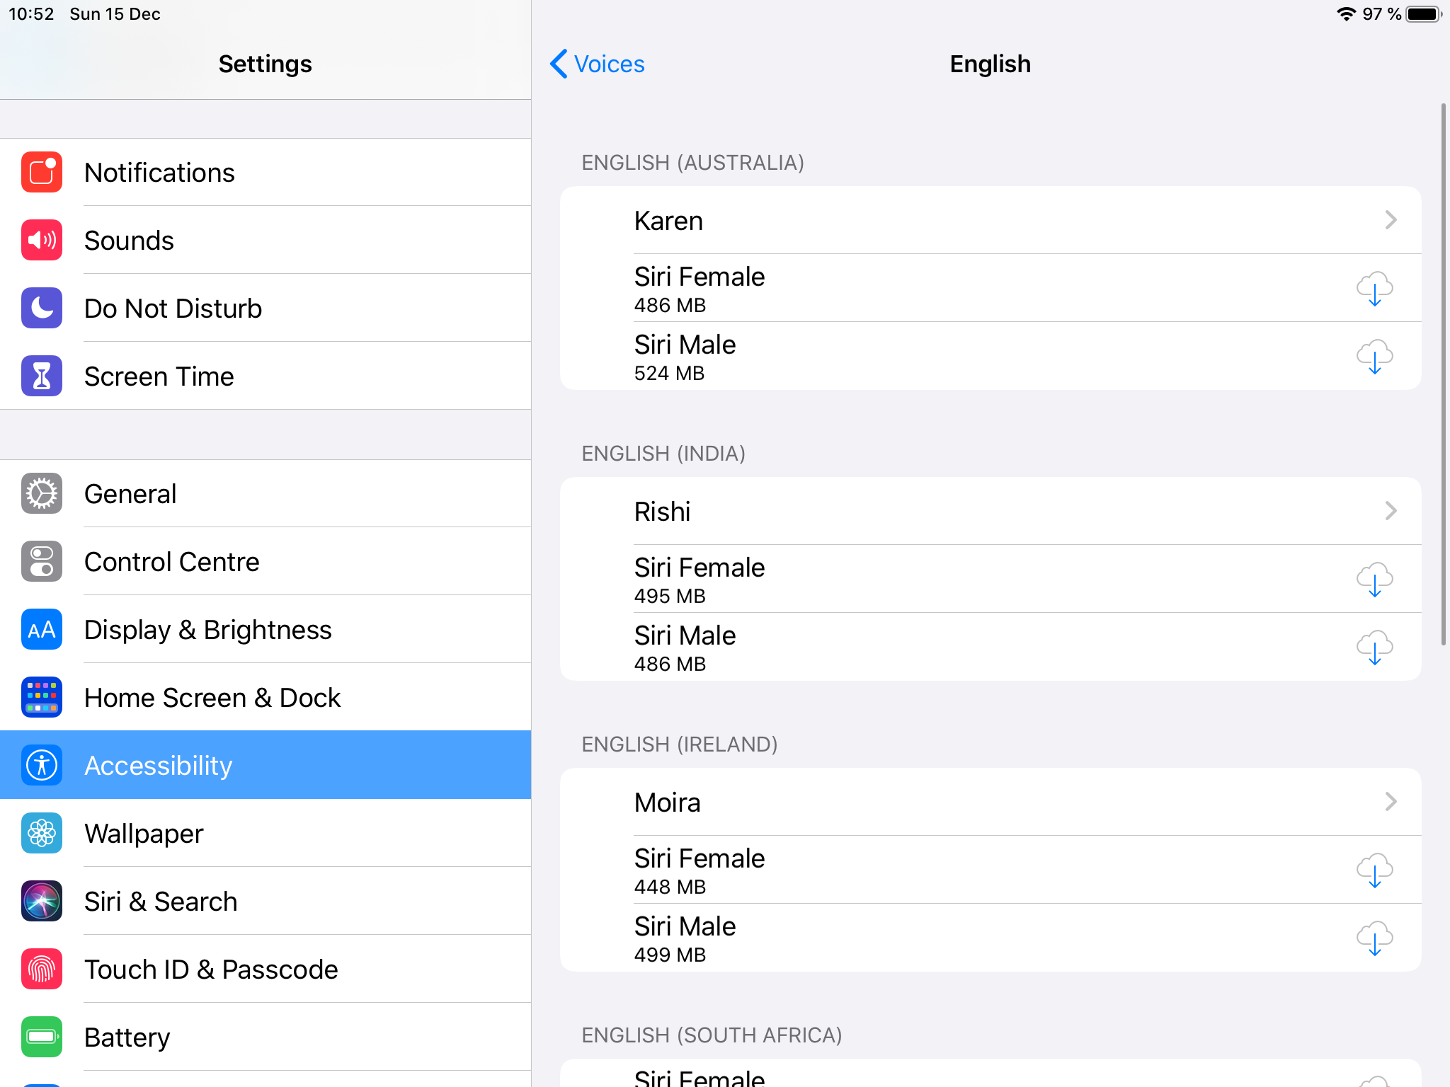The image size is (1450, 1087).
Task: Download Ireland Siri Female 448 MB voice
Action: click(x=1374, y=870)
